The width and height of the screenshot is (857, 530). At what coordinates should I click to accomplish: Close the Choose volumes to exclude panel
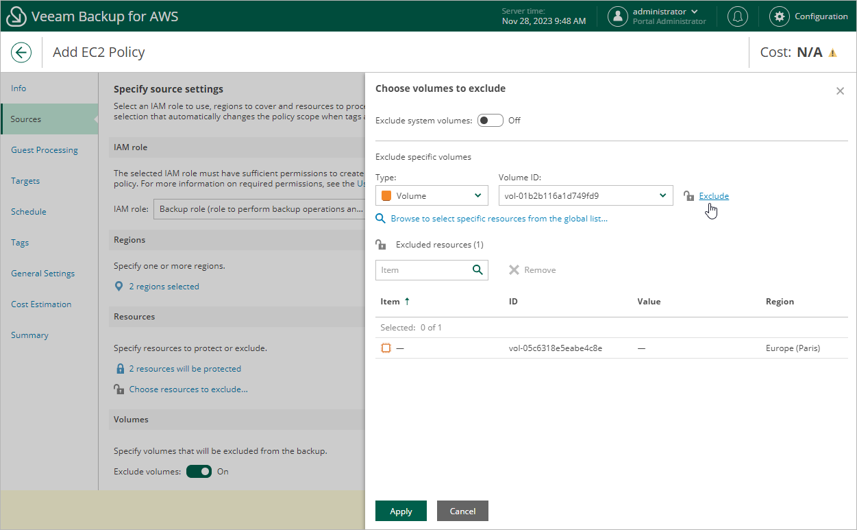840,91
